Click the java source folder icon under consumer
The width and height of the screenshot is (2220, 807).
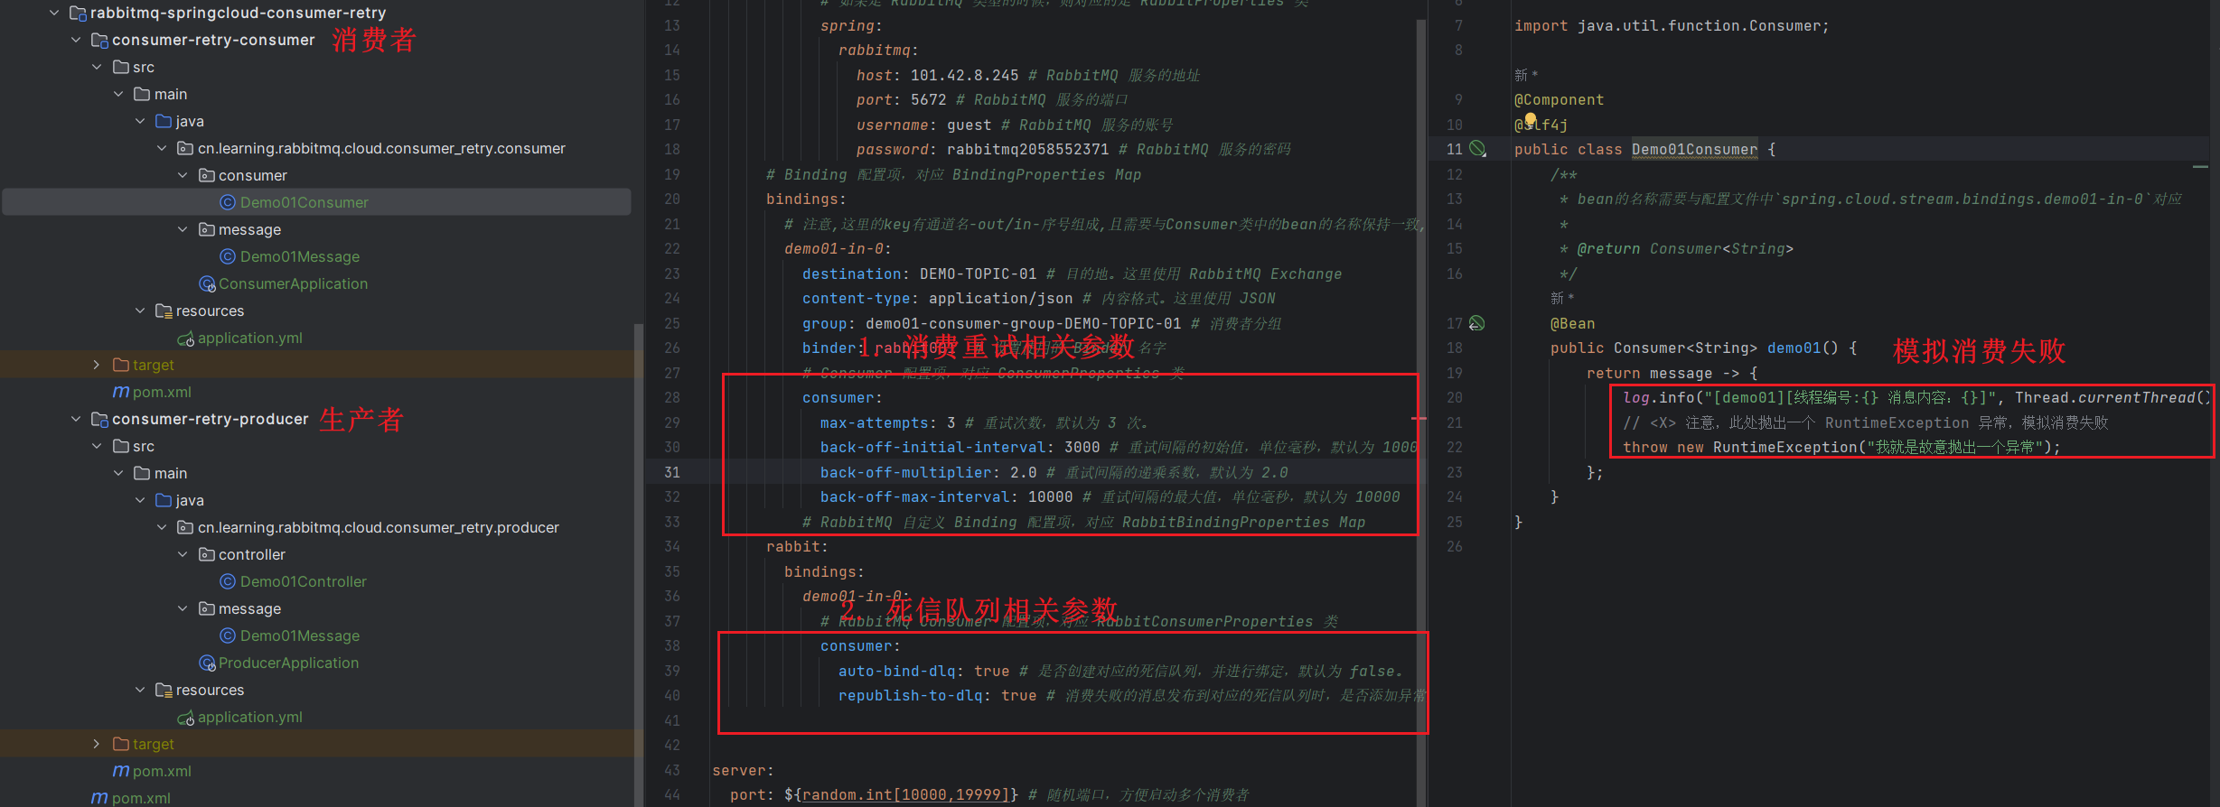164,121
